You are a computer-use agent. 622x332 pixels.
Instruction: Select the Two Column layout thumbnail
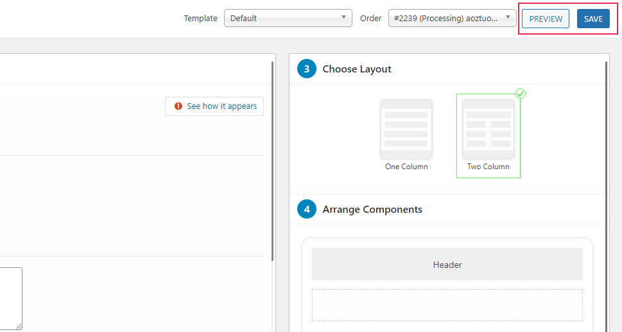pos(488,129)
